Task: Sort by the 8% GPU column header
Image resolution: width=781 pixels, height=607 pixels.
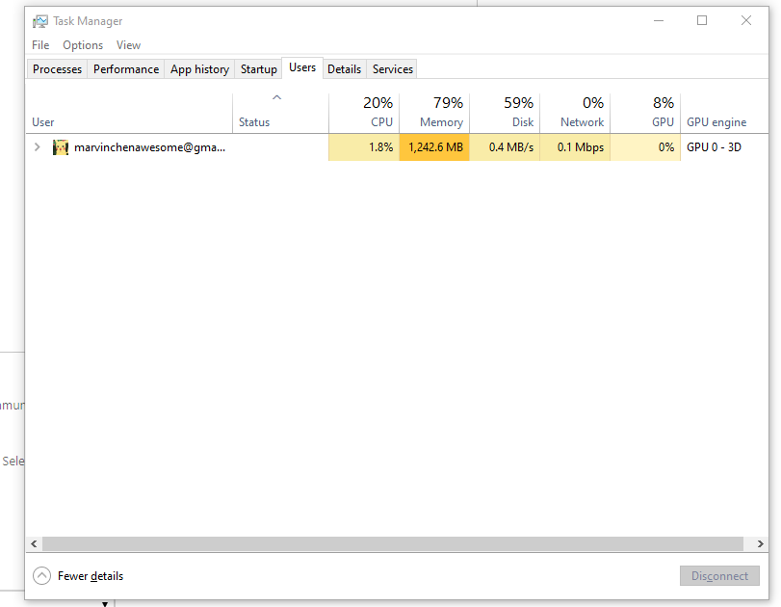Action: 645,113
